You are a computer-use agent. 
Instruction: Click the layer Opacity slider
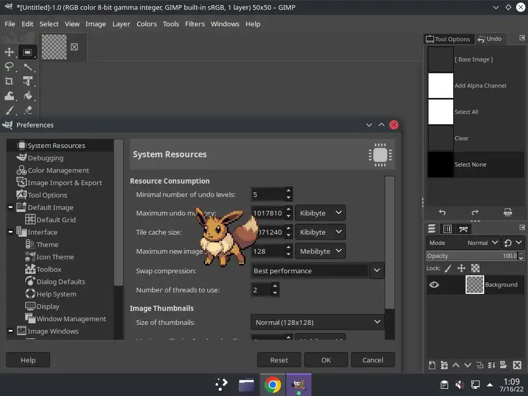(x=472, y=256)
